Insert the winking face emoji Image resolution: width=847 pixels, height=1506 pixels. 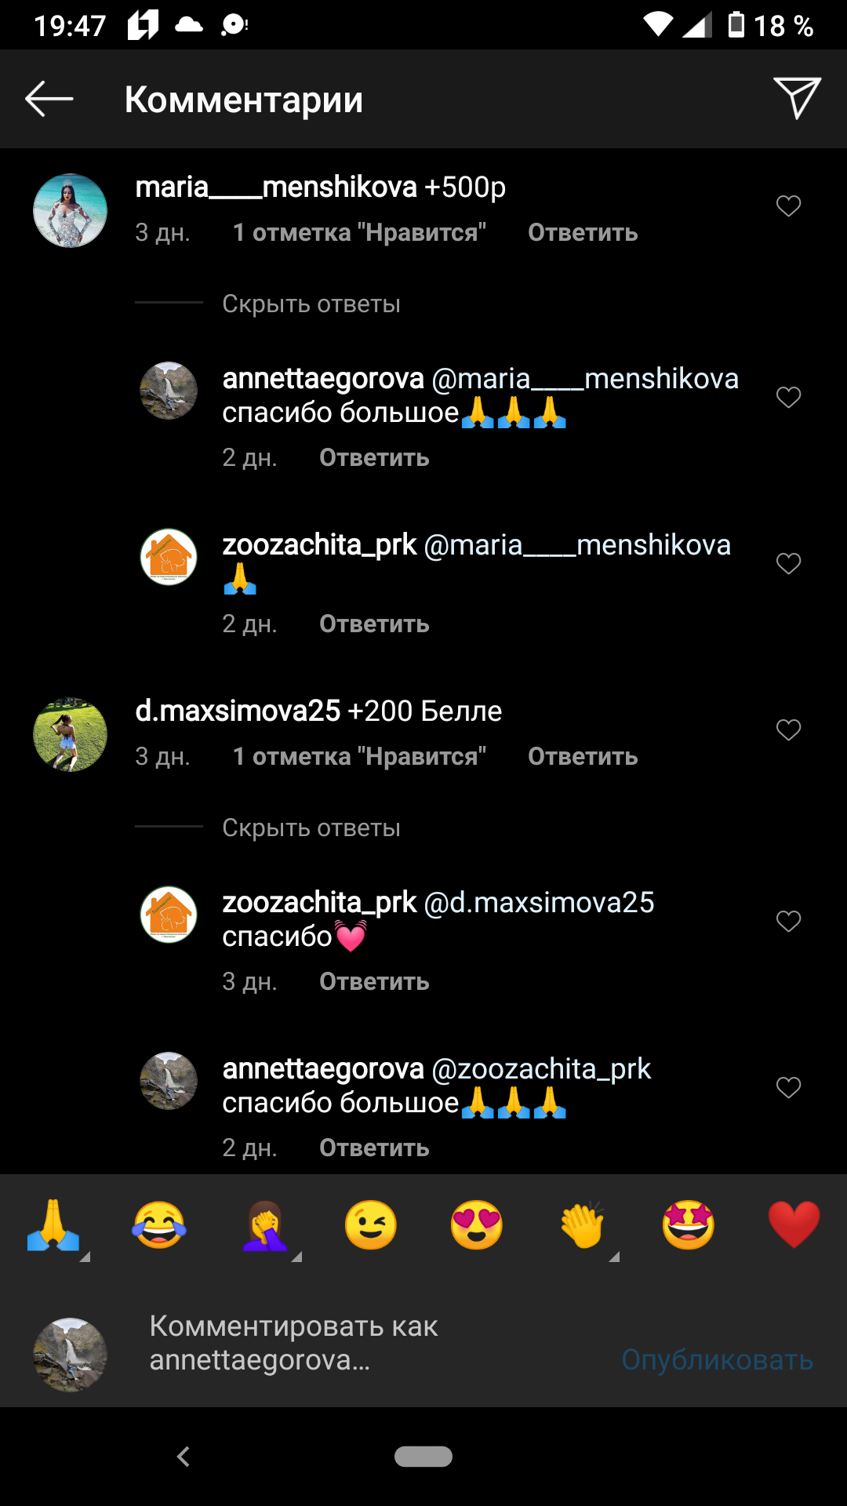[371, 1224]
